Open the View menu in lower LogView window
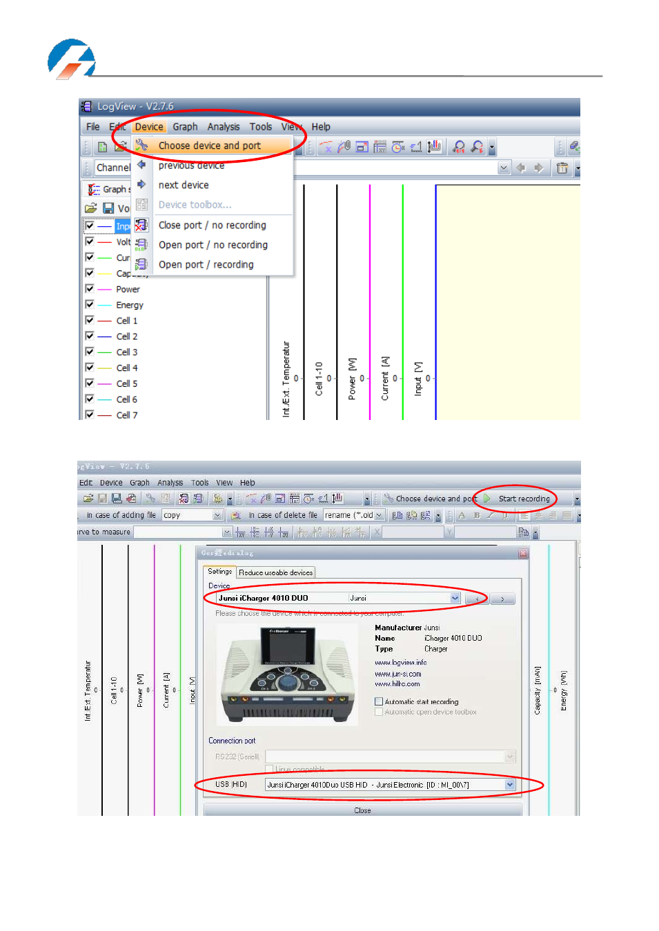Viewport: 659px width, 931px height. tap(224, 483)
